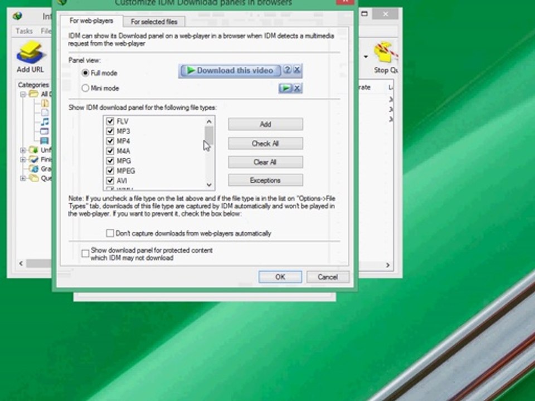This screenshot has height=401, width=535.
Task: Click the X on the Mini mode preview panel
Action: [x=297, y=89]
